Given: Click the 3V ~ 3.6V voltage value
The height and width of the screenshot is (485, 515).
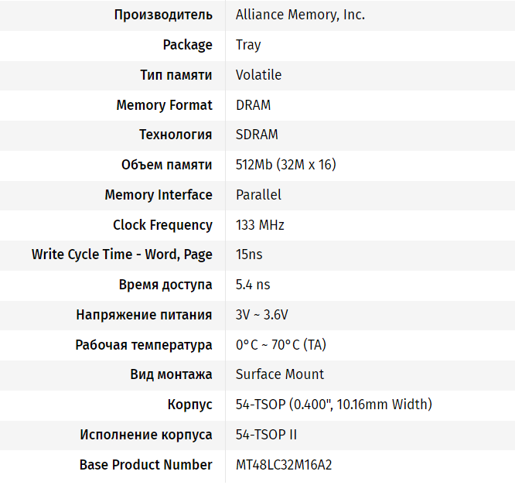Looking at the screenshot, I should click(262, 315).
